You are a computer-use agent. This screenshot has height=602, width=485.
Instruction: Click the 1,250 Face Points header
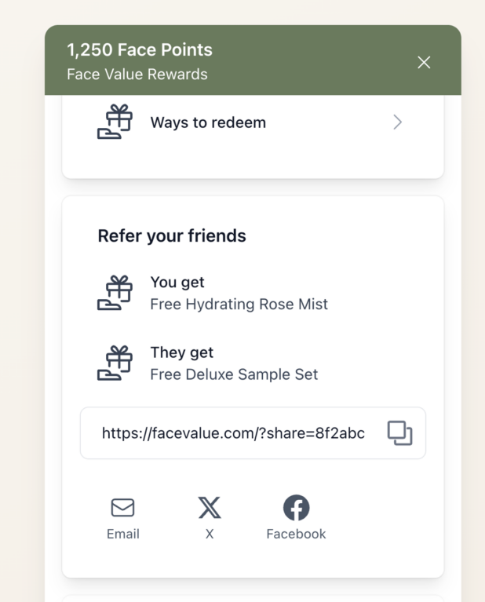(x=140, y=50)
